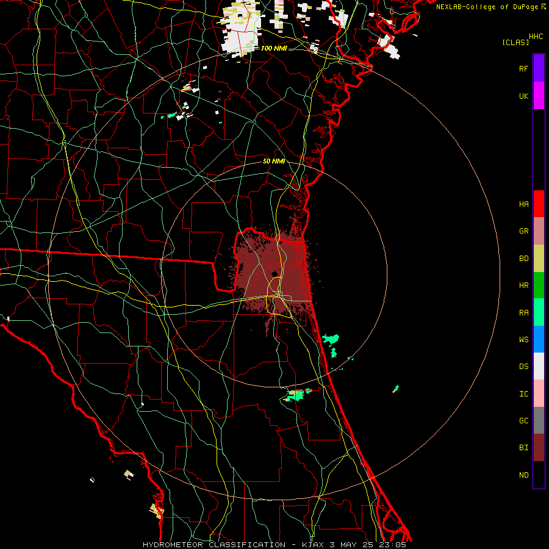Viewport: 549px width, 549px height.
Task: Click the 100 NMI range ring label
Action: click(274, 48)
